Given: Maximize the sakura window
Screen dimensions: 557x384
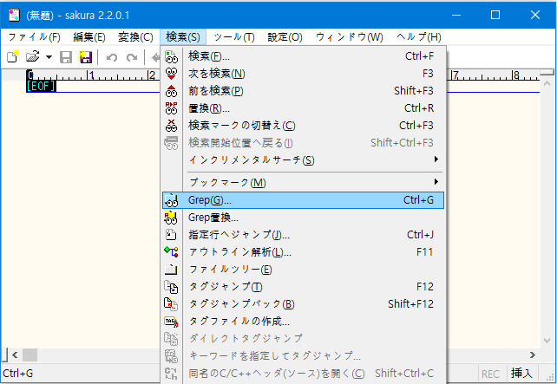Looking at the screenshot, I should coord(495,15).
